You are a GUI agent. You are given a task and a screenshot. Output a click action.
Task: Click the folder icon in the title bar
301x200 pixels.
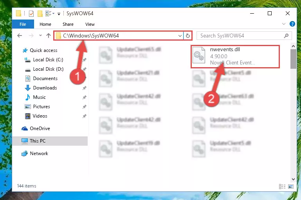tap(18, 13)
